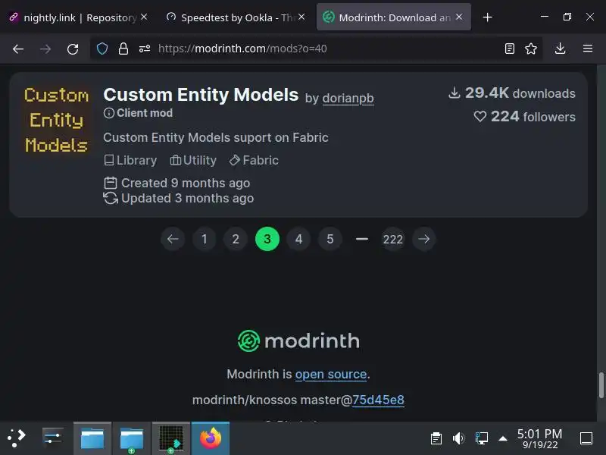Open the site permissions icon in address bar
The width and height of the screenshot is (606, 455).
145,49
